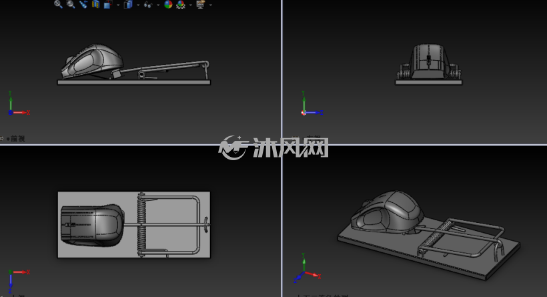The width and height of the screenshot is (547, 297).
Task: Select the mouse body in isometric view
Action: (x=387, y=212)
